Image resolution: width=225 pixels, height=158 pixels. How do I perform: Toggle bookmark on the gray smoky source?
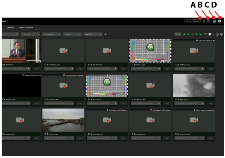176,99
